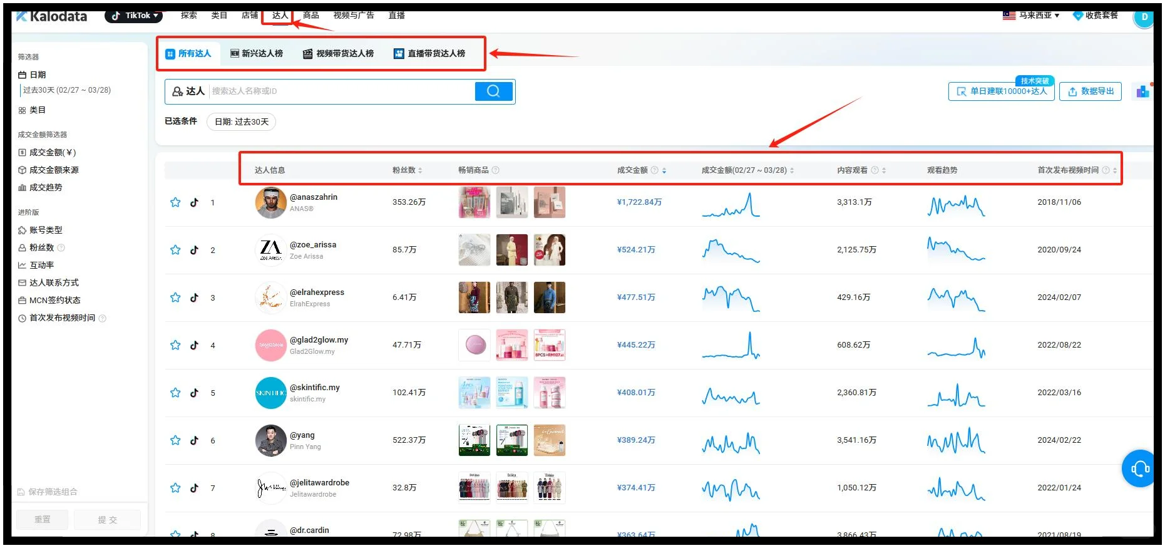Expand the 成交金额来源 filter
This screenshot has width=1165, height=548.
48,170
